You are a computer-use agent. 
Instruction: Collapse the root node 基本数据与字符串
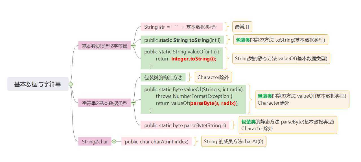click(71, 84)
